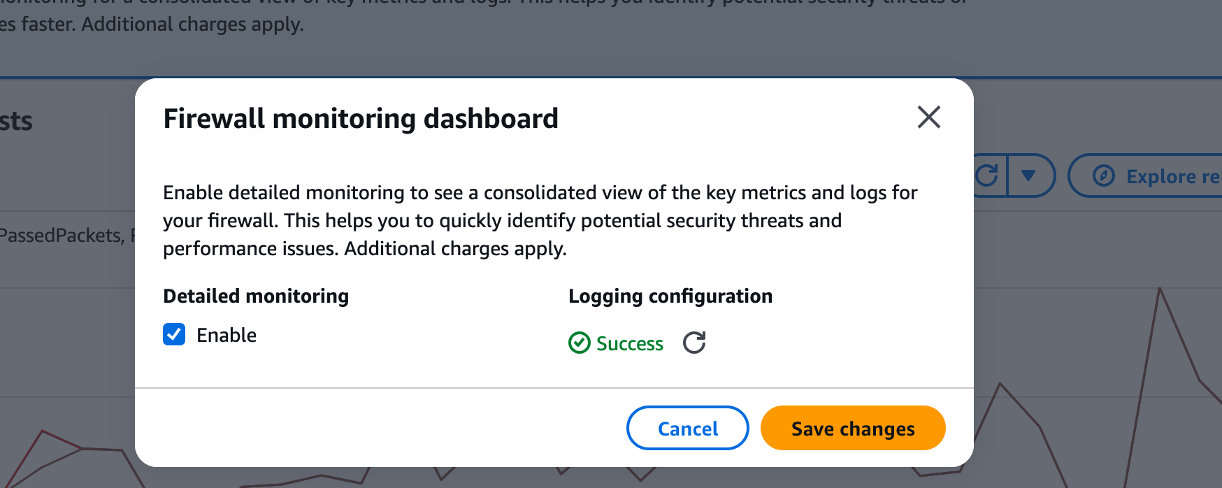
Task: Uncheck the Enable detailed monitoring checkbox
Action: coord(174,335)
